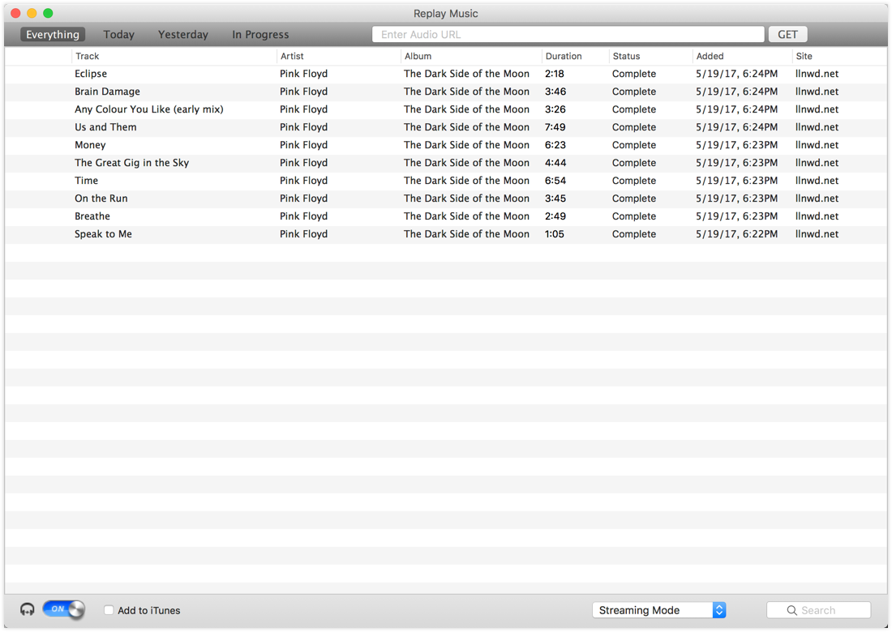Click the magnifier icon in Search field
Viewport: 892px width, 632px height.
(791, 610)
